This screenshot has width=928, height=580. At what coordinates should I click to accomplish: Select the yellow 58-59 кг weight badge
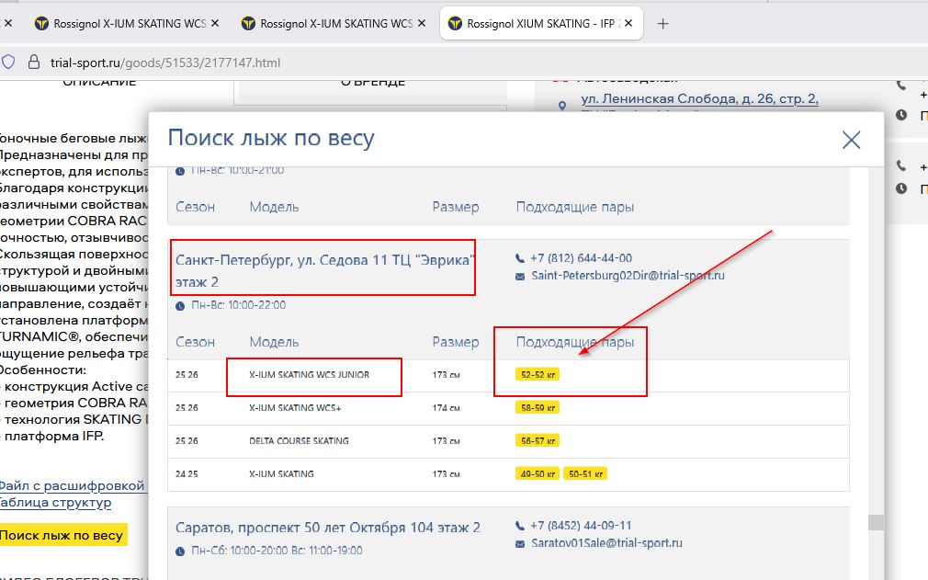pyautogui.click(x=538, y=408)
